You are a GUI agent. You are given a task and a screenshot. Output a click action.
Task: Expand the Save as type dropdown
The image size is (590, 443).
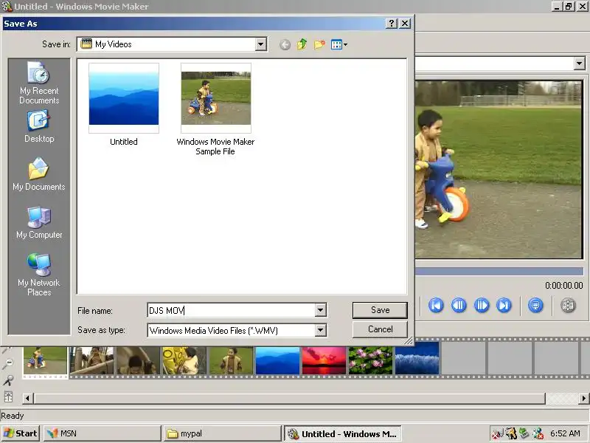(320, 330)
